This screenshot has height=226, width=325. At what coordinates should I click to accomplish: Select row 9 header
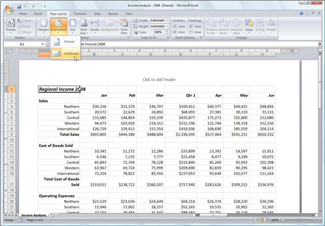[x=12, y=135]
